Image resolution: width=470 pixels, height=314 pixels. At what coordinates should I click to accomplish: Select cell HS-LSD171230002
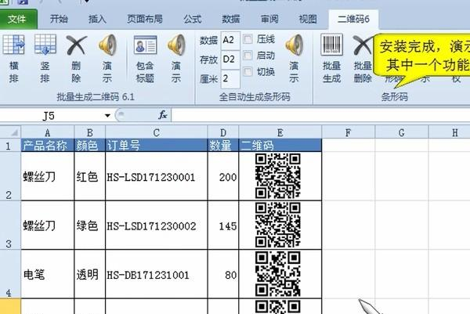tap(156, 226)
